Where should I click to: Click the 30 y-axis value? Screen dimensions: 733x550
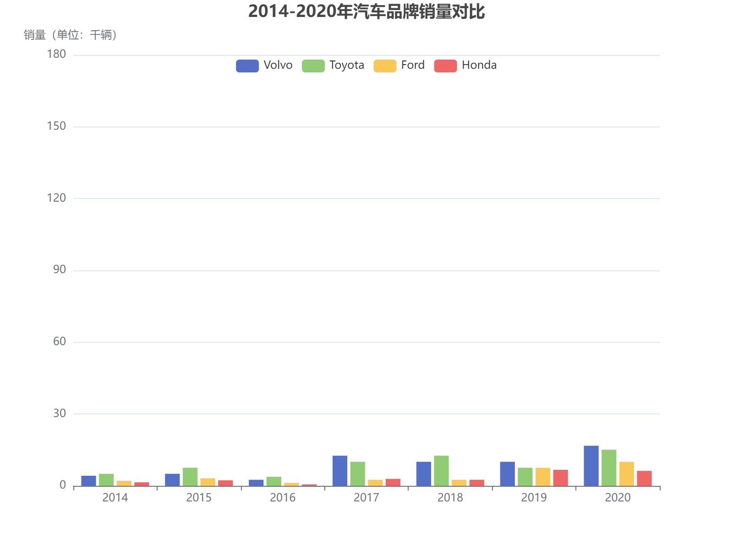coord(60,413)
